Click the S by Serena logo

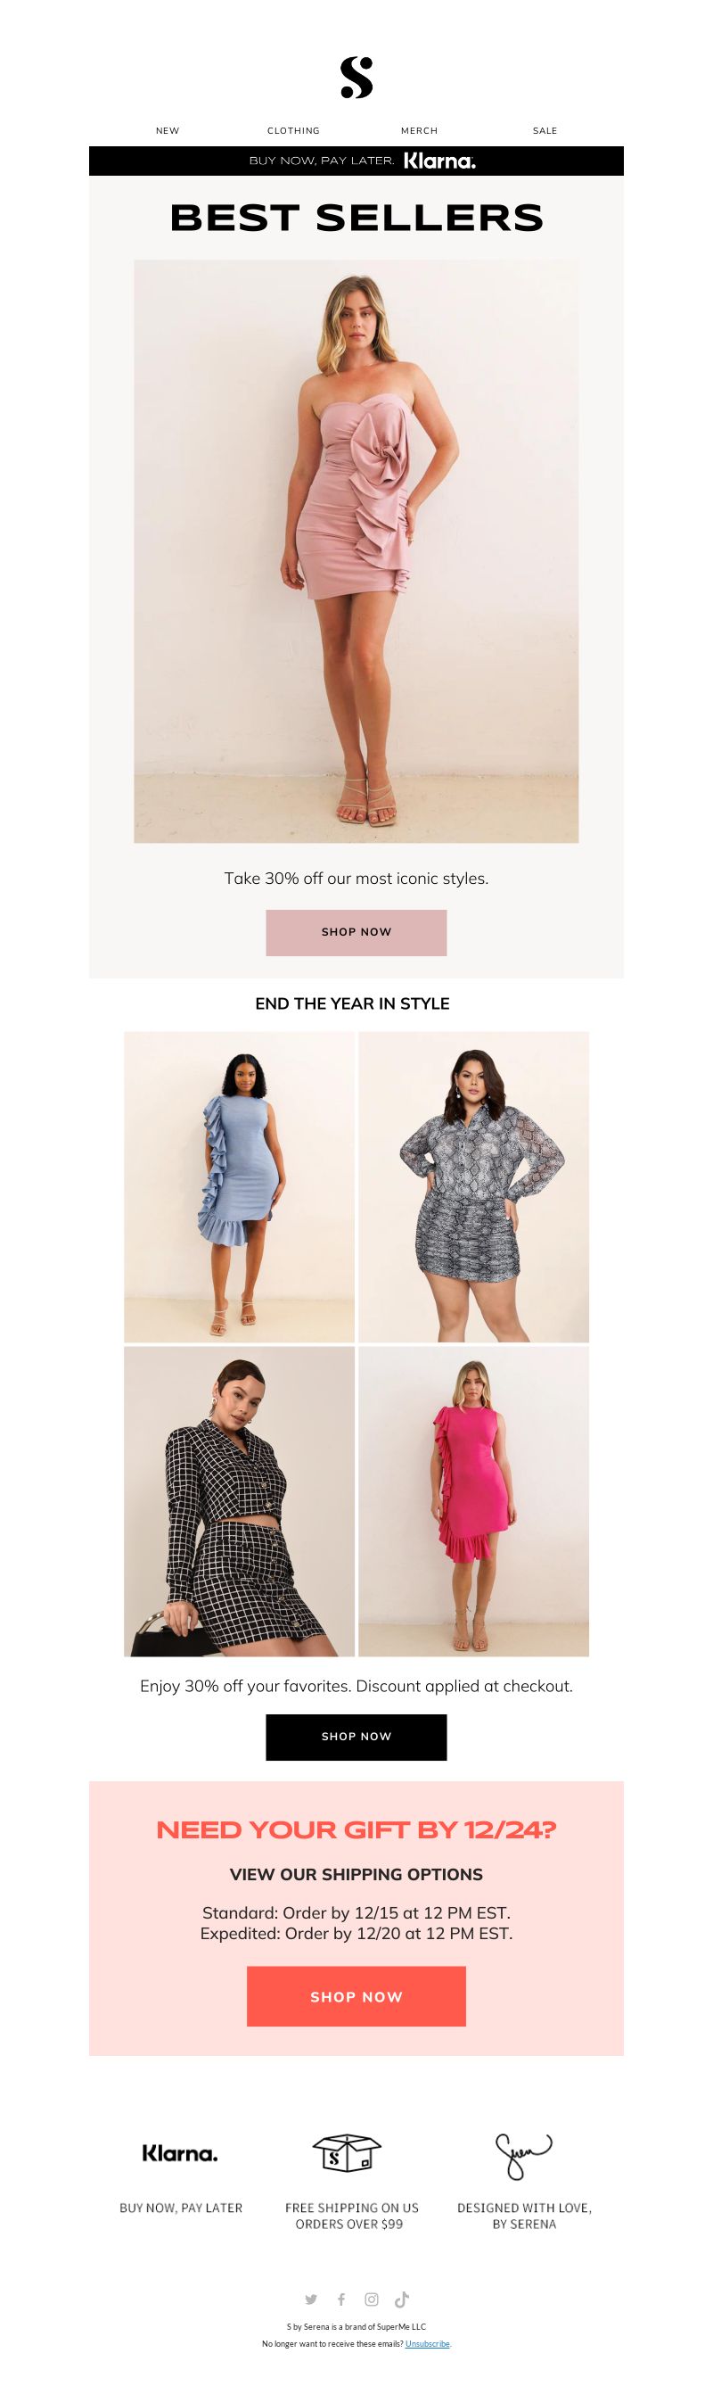[x=356, y=78]
